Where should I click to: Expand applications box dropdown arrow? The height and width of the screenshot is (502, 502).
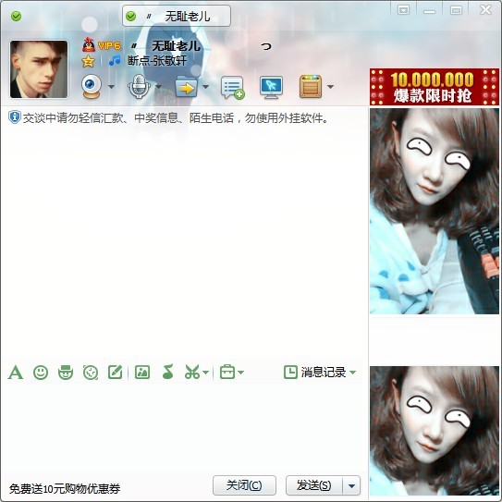coord(330,87)
